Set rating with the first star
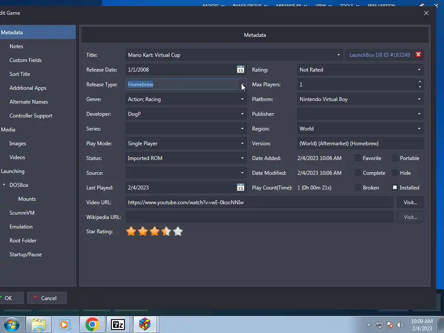This screenshot has width=444, height=333. coord(131,232)
